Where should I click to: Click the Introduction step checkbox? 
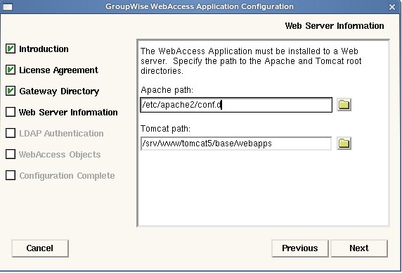coord(11,49)
